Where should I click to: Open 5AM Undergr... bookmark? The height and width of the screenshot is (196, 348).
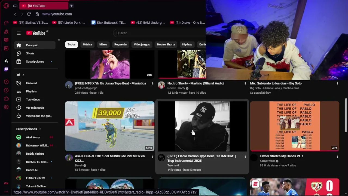[x=148, y=23]
